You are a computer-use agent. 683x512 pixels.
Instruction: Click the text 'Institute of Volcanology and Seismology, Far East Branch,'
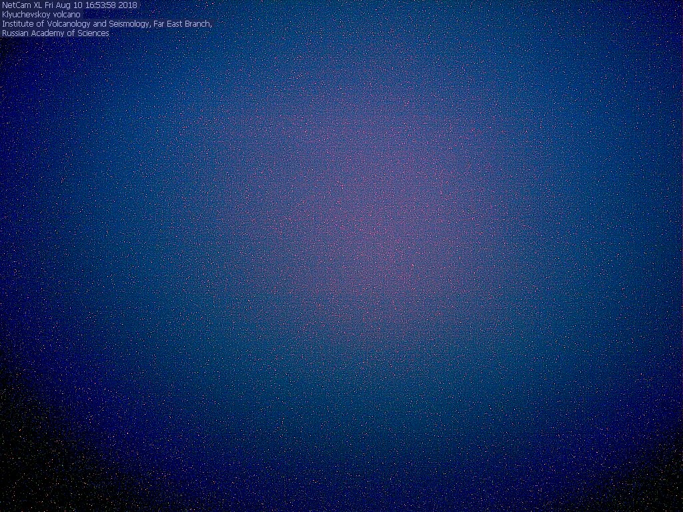107,24
